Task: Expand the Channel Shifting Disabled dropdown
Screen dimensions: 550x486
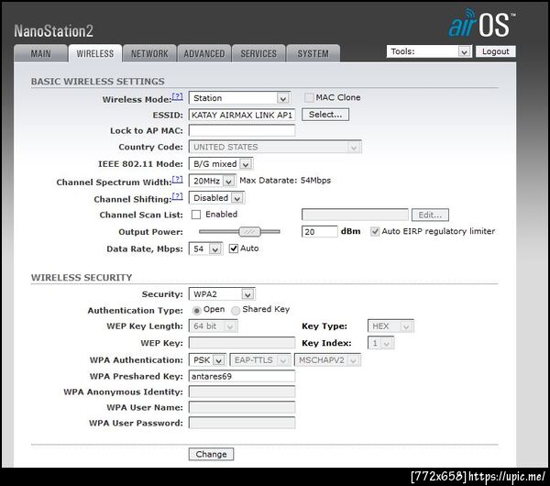Action: (216, 198)
